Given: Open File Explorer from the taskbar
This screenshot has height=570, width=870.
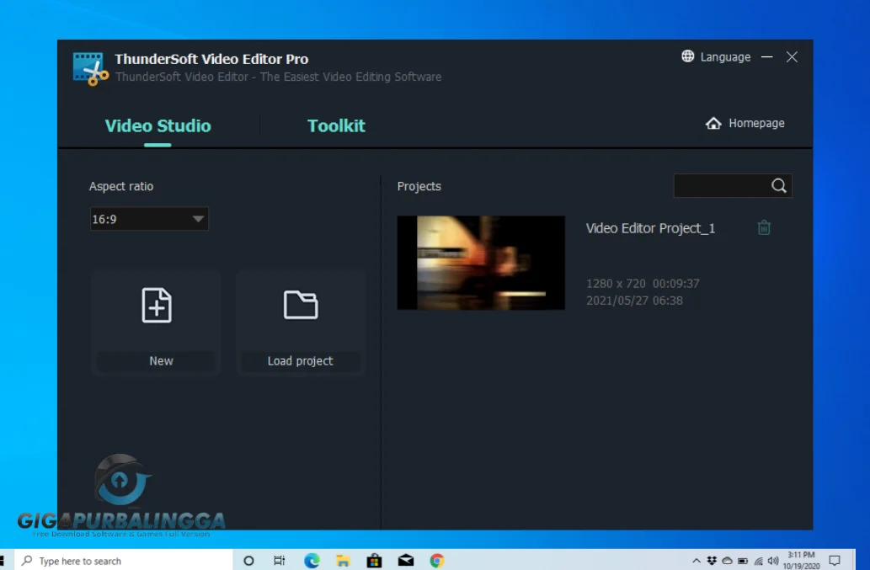Looking at the screenshot, I should pos(343,561).
